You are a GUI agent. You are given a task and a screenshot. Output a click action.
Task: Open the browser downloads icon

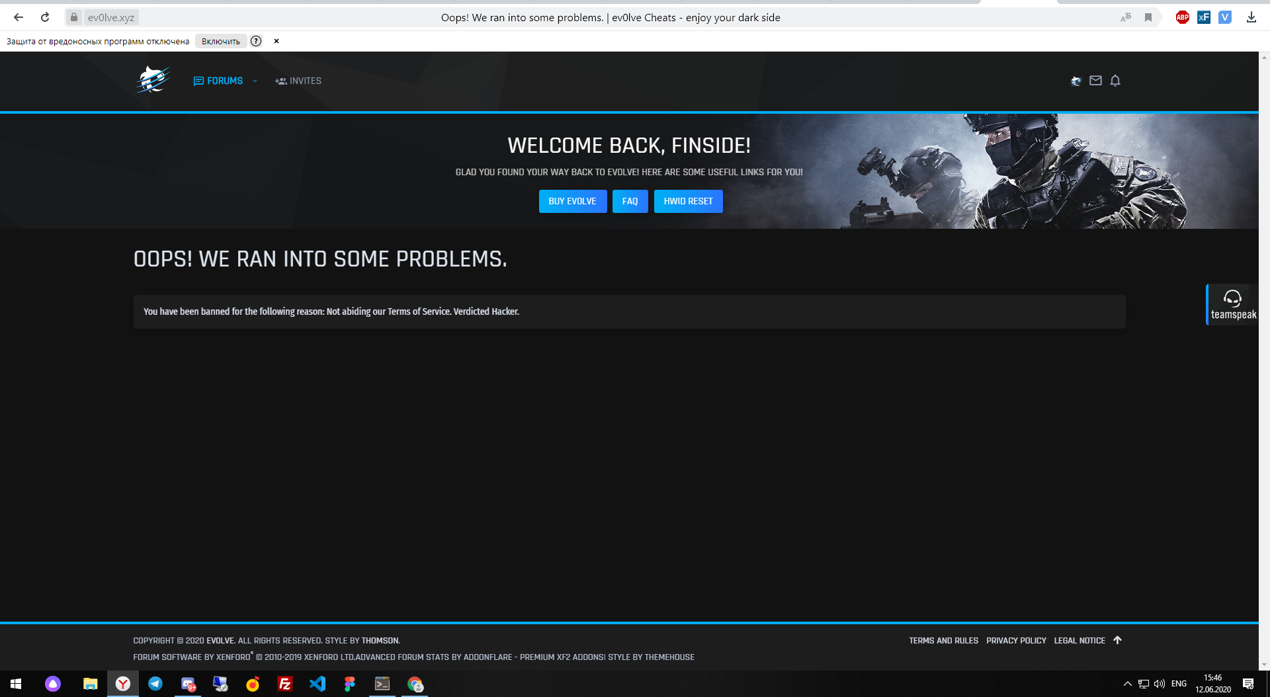click(x=1251, y=17)
